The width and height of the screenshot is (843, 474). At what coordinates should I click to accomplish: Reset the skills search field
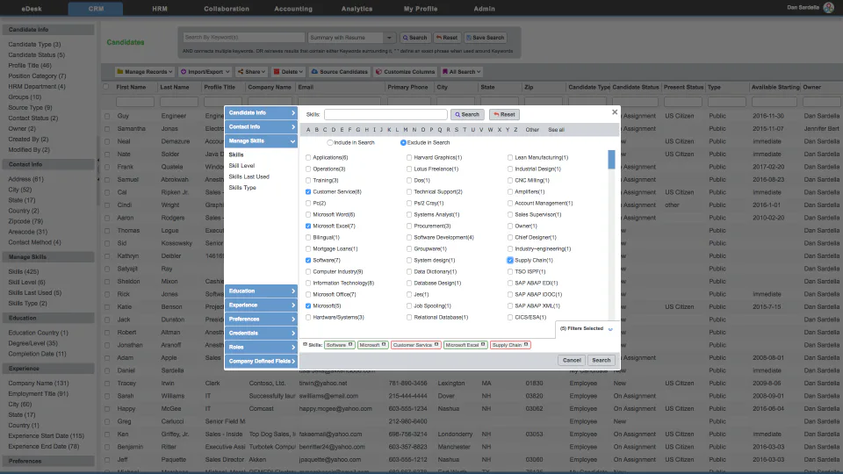(504, 114)
